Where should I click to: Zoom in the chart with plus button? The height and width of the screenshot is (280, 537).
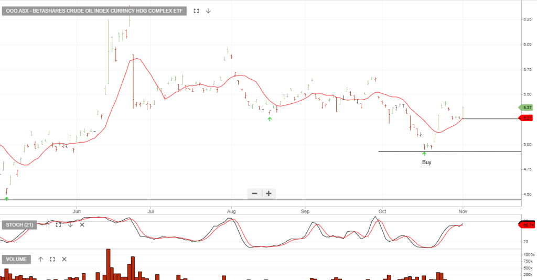click(268, 193)
